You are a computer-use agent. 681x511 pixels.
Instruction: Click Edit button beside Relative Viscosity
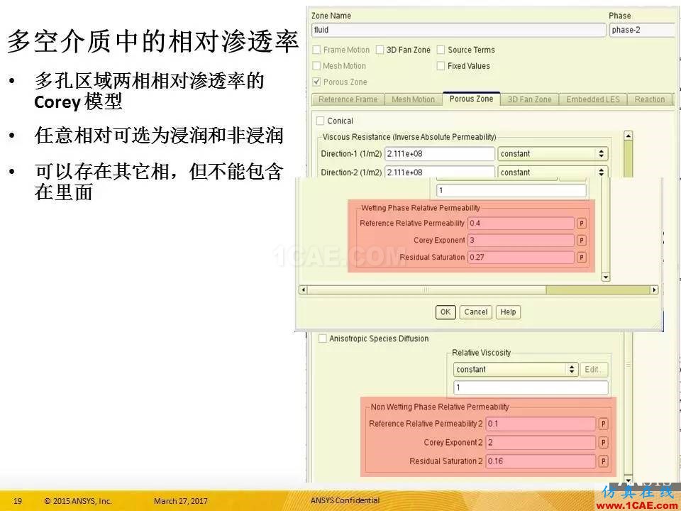[x=593, y=369]
